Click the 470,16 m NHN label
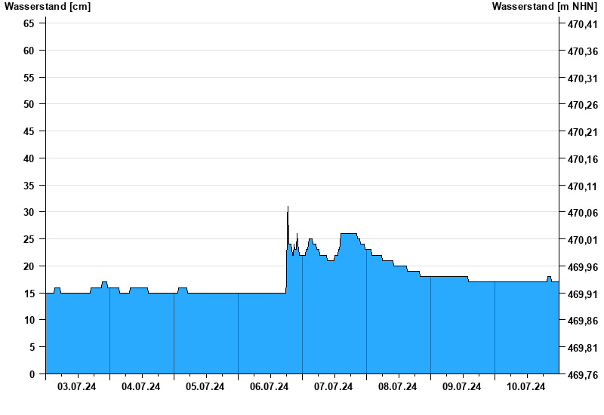Screen dimensions: 604x415 582,159
